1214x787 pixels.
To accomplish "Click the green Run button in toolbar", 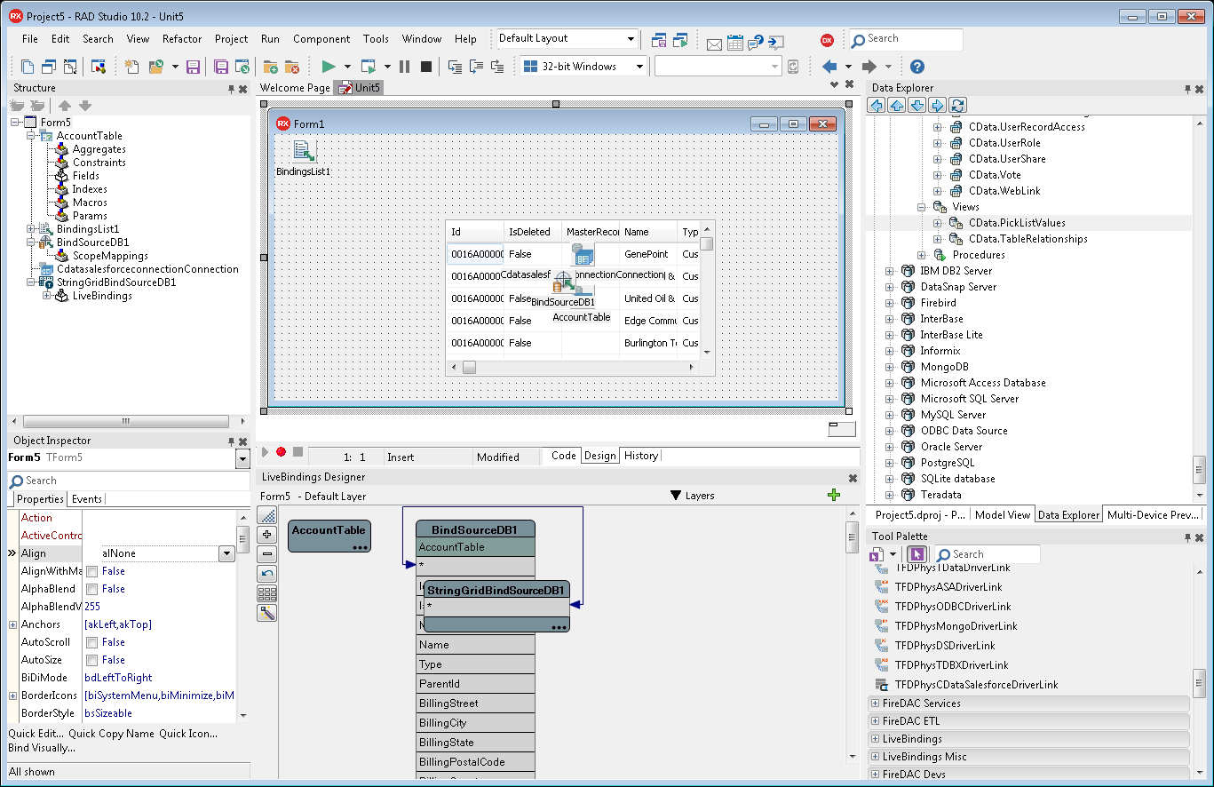I will click(x=329, y=67).
